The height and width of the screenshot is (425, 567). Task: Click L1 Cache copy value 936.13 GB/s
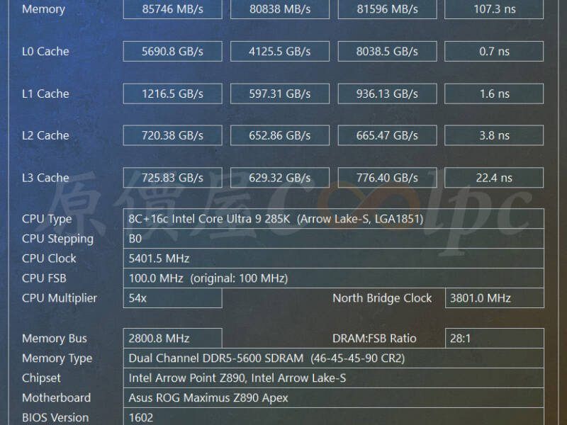tap(387, 93)
